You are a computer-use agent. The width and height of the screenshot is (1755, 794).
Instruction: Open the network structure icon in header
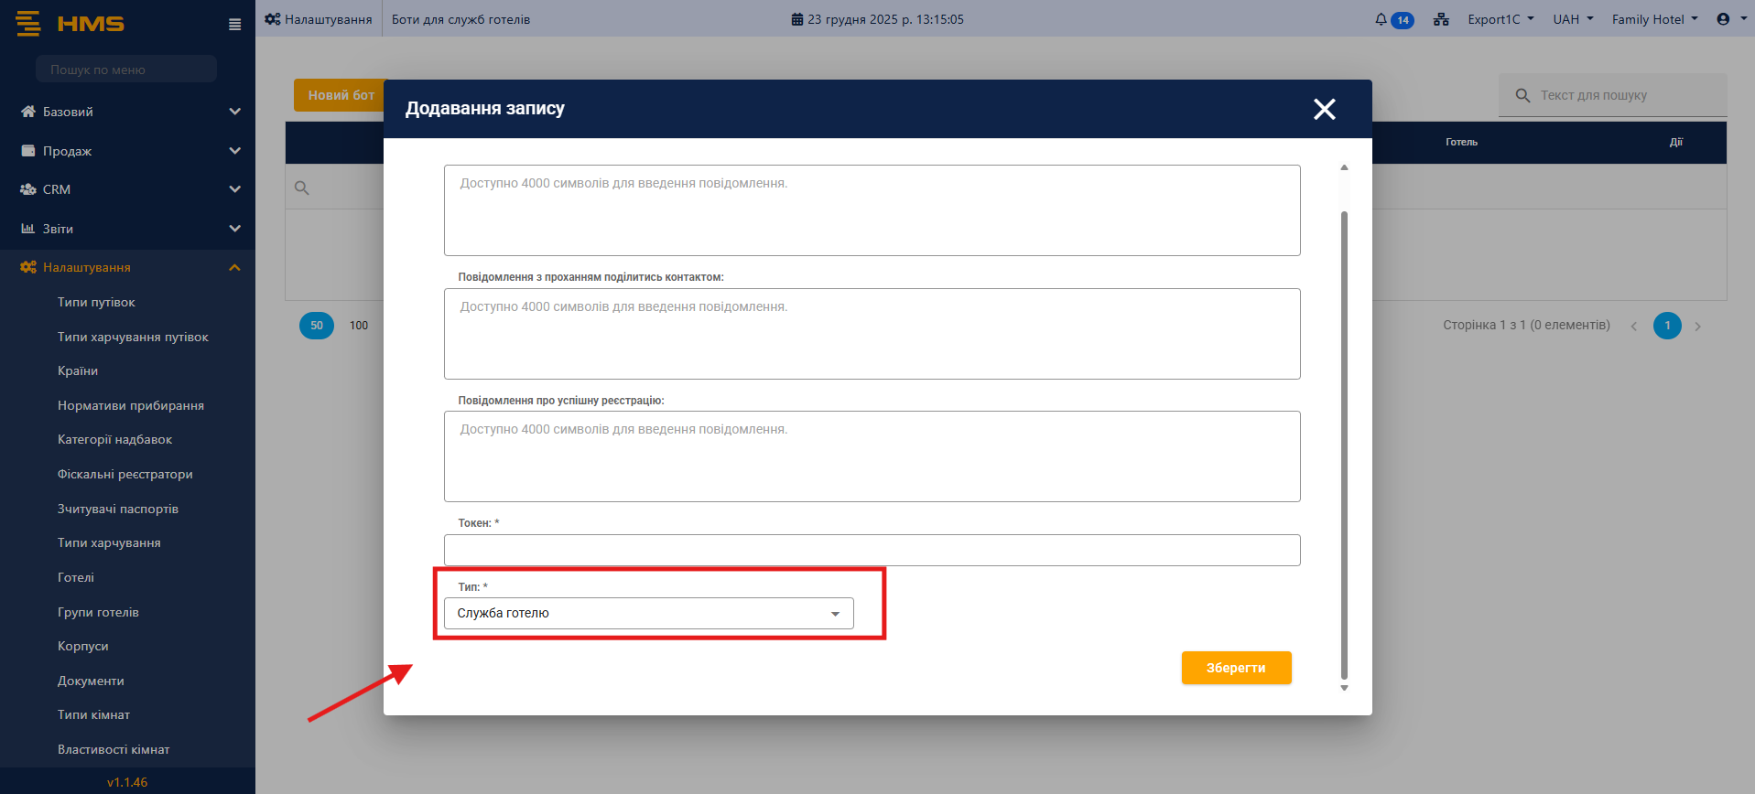point(1441,19)
